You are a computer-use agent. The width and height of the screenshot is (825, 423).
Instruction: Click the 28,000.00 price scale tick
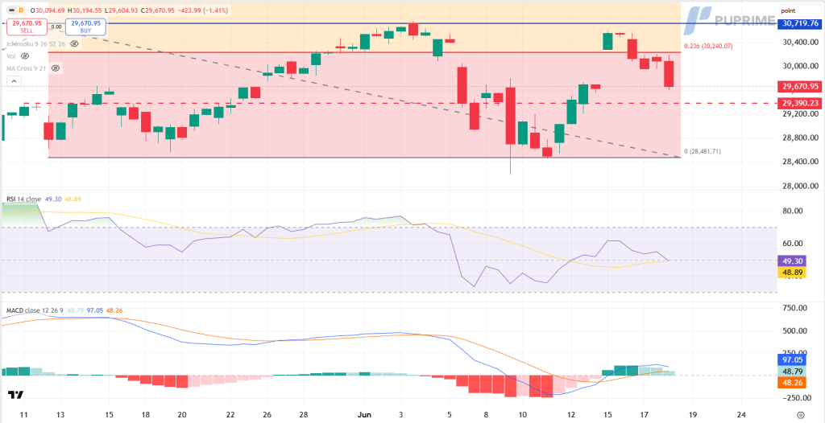799,186
